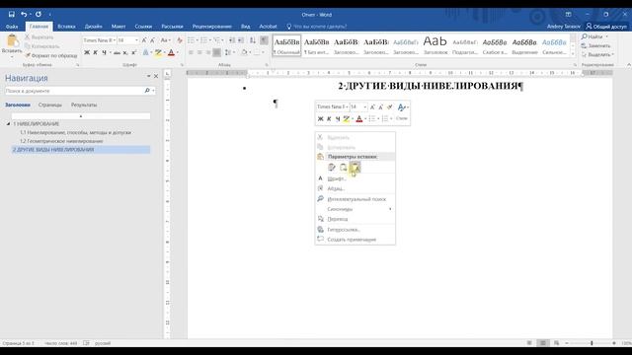Click Заменить button in editing group
632x355 pixels.
595,46
